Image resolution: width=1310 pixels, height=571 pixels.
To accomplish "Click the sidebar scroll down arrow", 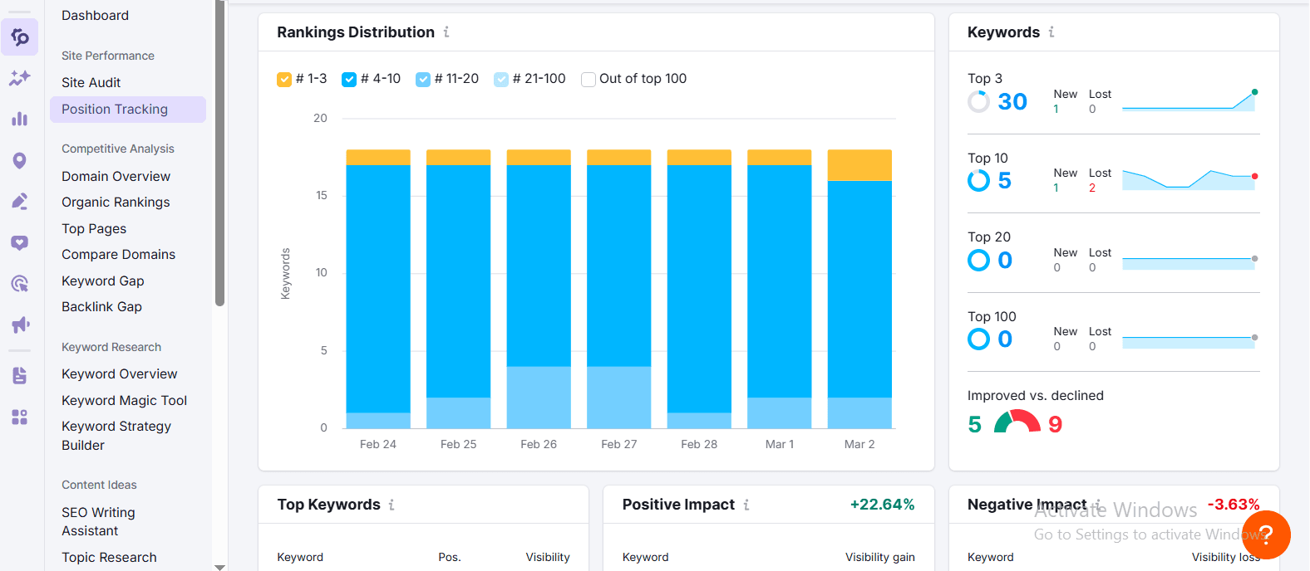I will (x=220, y=567).
